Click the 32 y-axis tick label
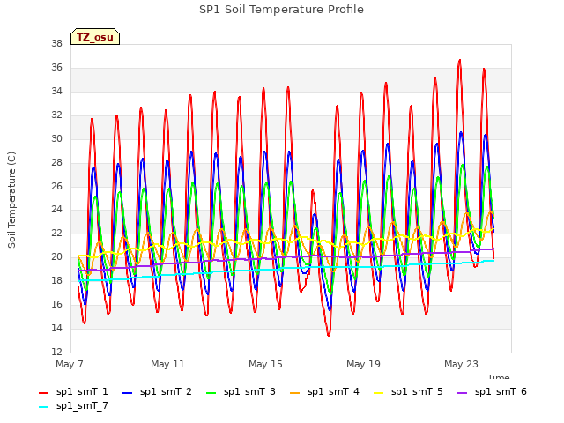Viewport: 564px width, 423px height. (56, 115)
